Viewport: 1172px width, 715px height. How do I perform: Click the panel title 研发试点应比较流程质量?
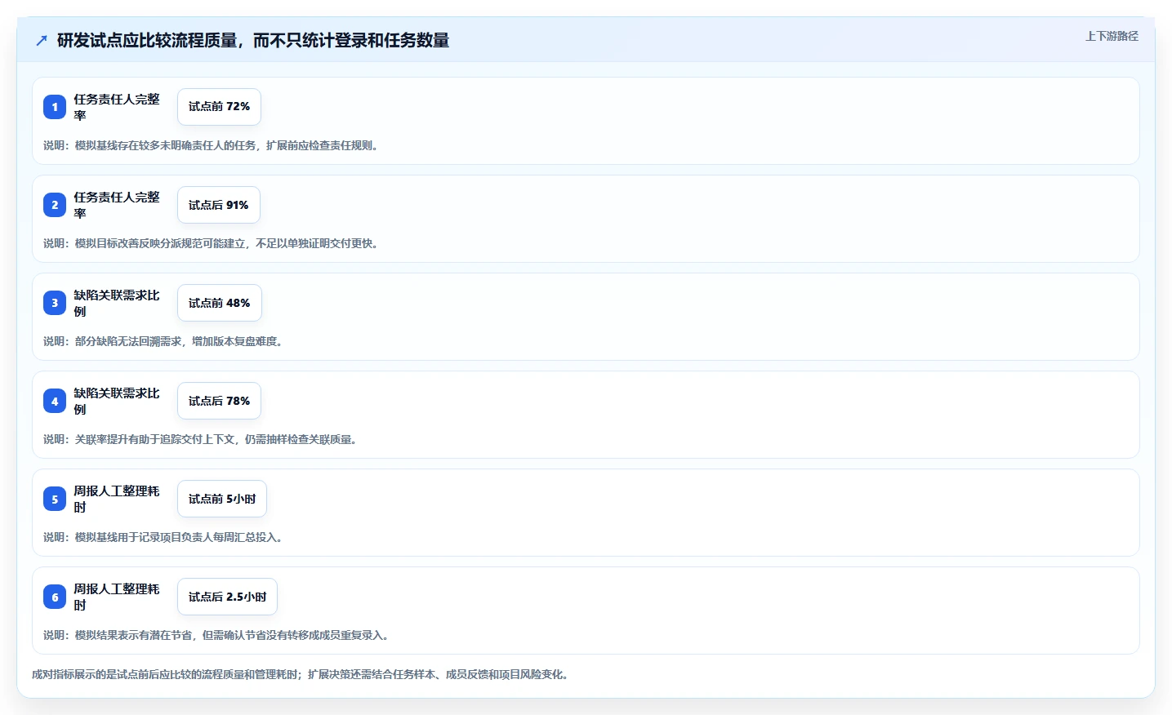(253, 41)
